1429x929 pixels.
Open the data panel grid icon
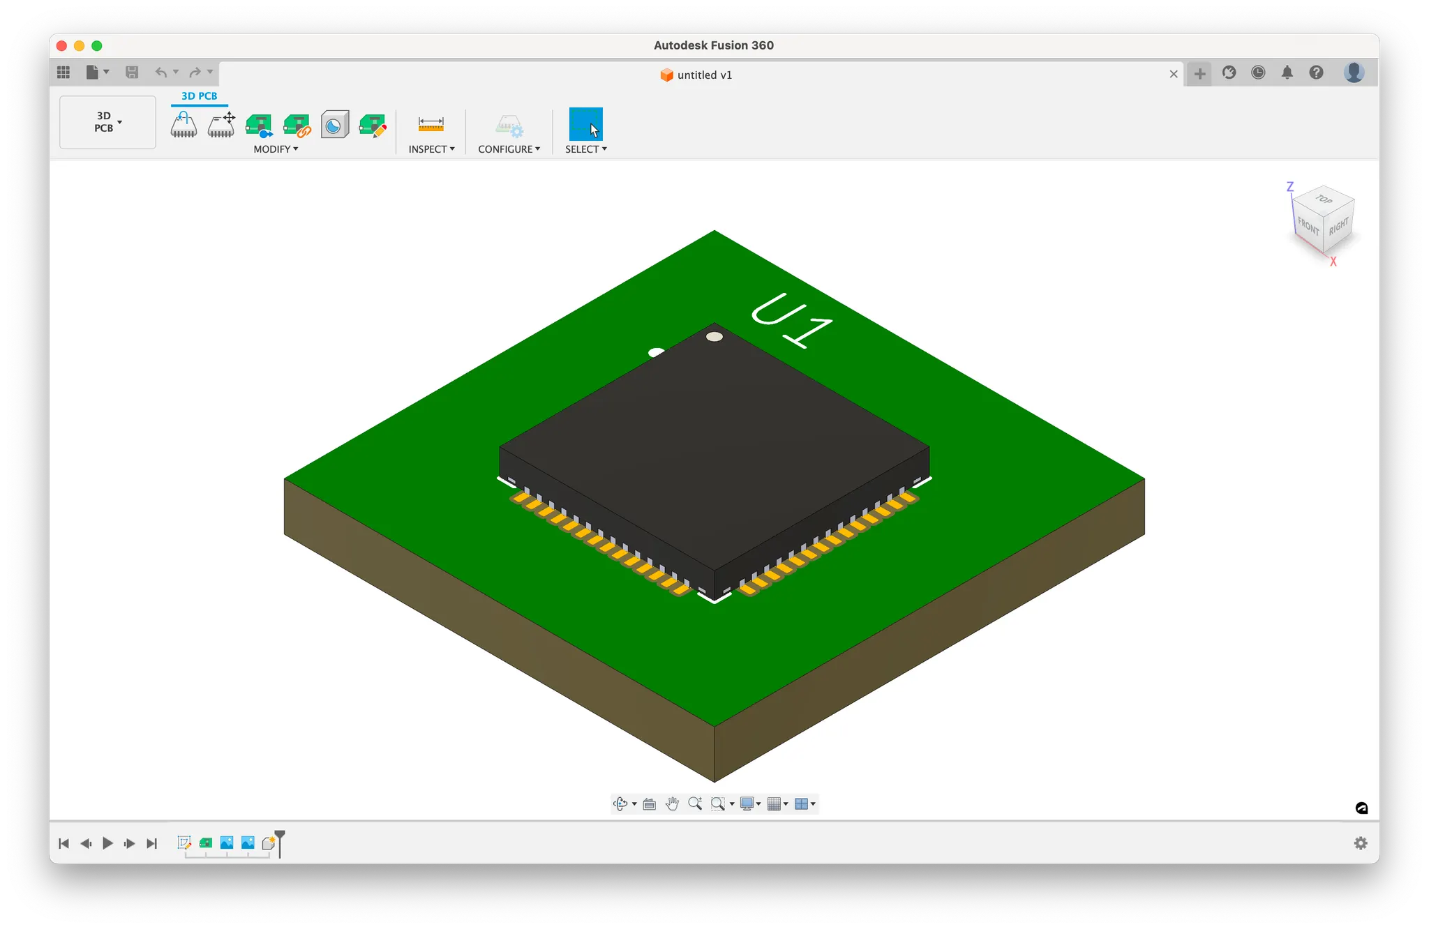coord(63,72)
